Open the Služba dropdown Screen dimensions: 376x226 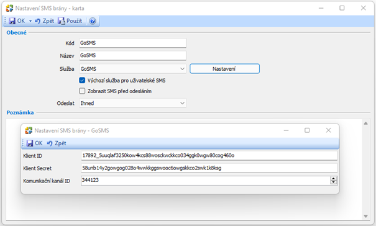coord(132,69)
